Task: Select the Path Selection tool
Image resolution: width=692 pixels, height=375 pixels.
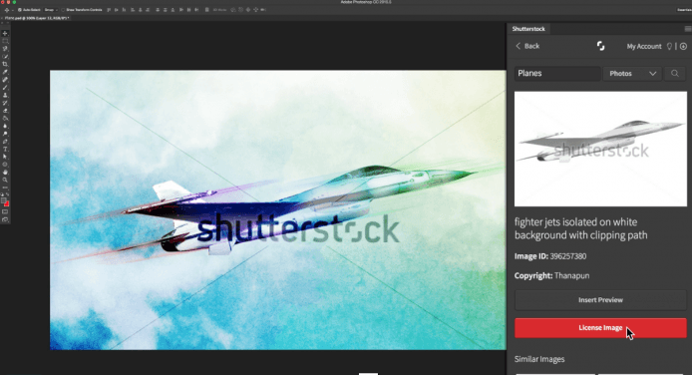Action: 5,157
